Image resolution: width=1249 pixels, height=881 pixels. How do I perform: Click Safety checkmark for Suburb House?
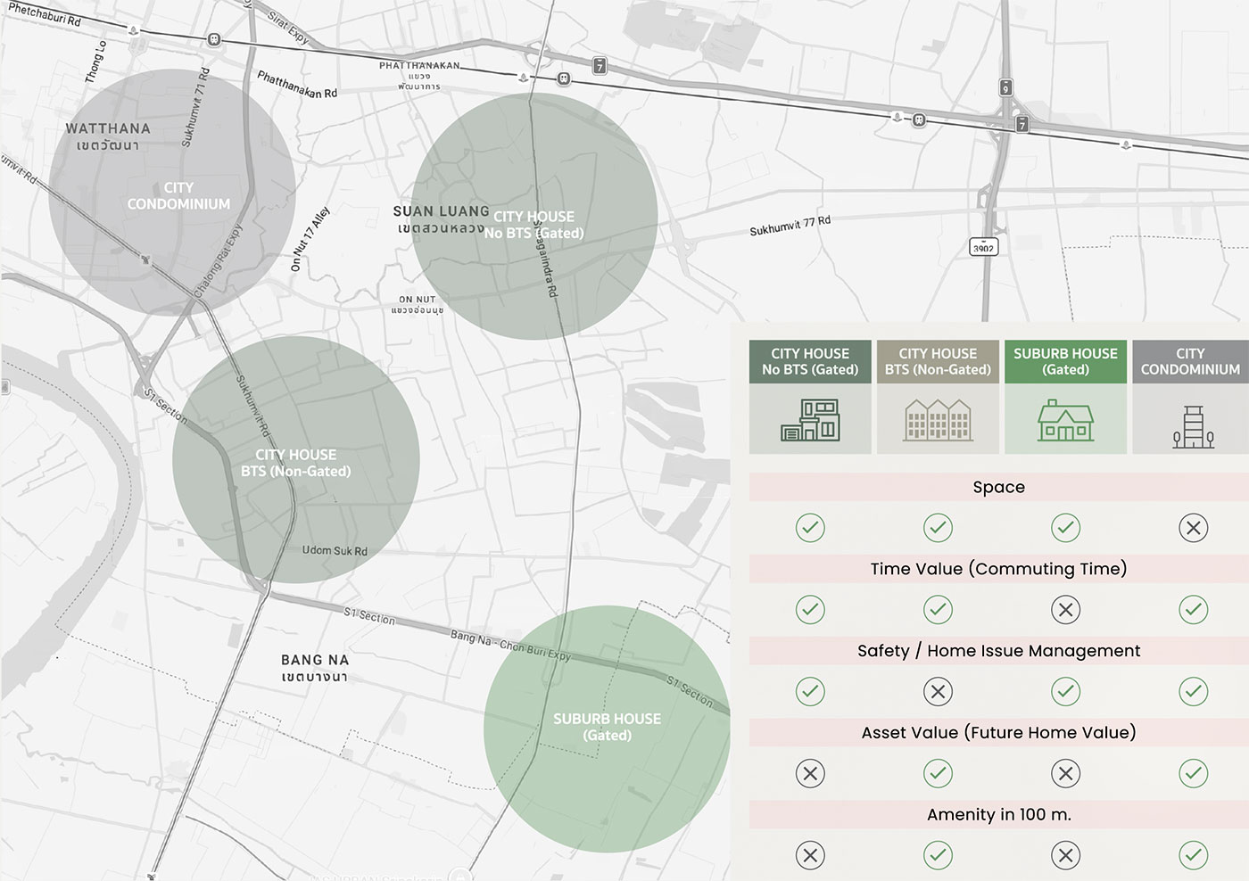(x=1065, y=692)
